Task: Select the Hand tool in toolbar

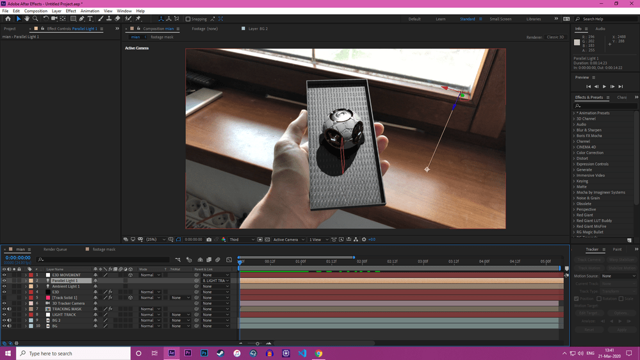Action: coord(26,19)
